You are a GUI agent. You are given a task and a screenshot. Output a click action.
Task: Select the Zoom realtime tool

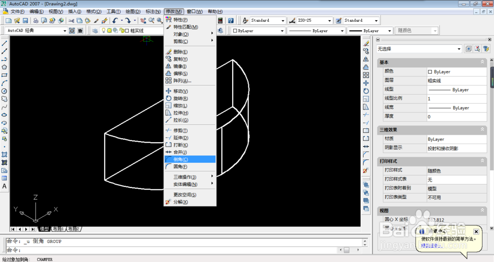[x=152, y=20]
